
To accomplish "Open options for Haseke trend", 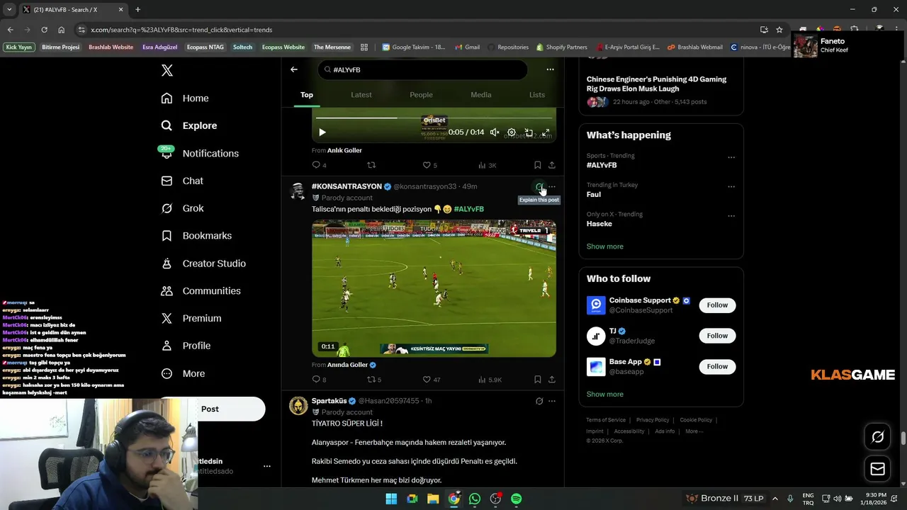I will (731, 216).
